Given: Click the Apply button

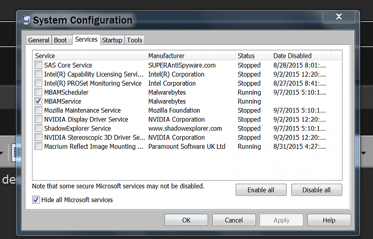Looking at the screenshot, I should (281, 220).
